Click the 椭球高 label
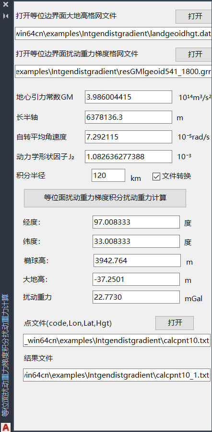Image resolution: width=212 pixels, height=432 pixels. pos(36,261)
